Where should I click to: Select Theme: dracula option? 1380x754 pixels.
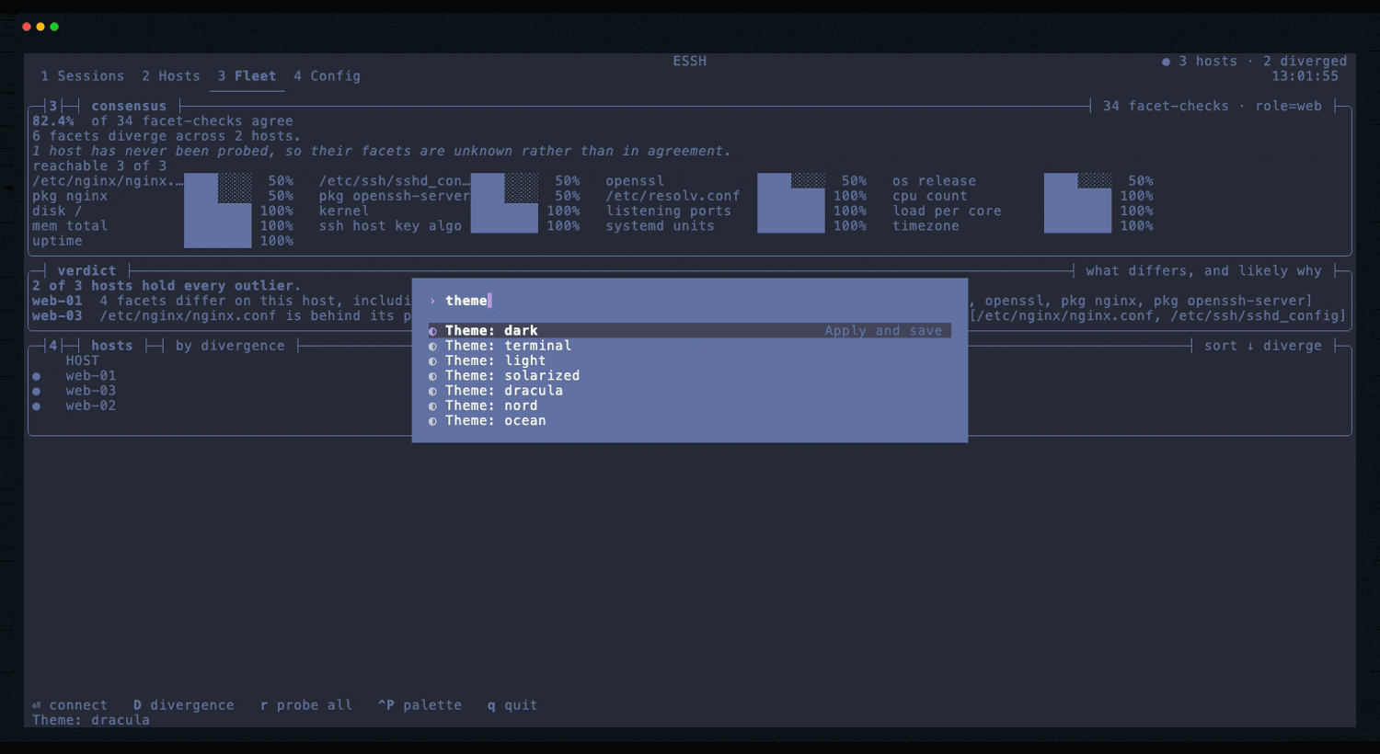tap(690, 391)
